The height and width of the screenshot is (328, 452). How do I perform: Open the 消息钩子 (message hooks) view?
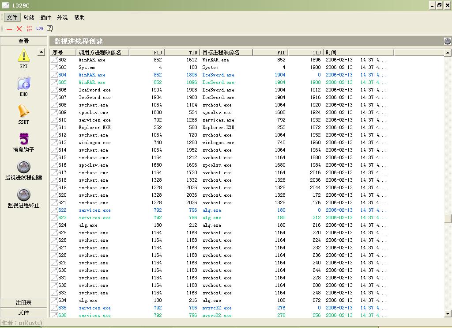tap(23, 139)
